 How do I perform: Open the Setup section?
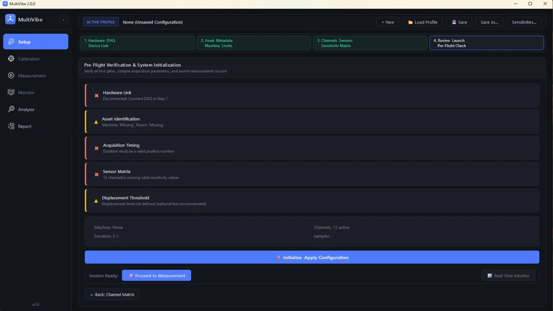pos(36,42)
